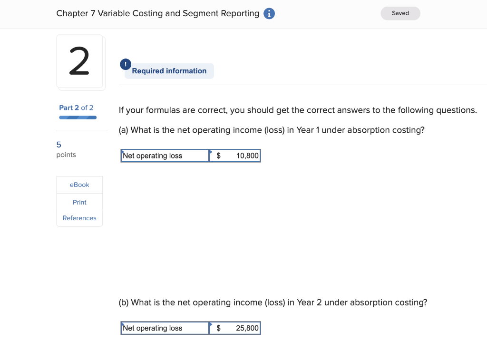Viewport: 487px width, 342px height.
Task: Click the chapter title info icon
Action: coord(269,13)
